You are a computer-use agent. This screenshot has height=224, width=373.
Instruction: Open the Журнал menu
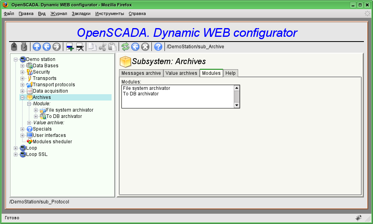(59, 13)
